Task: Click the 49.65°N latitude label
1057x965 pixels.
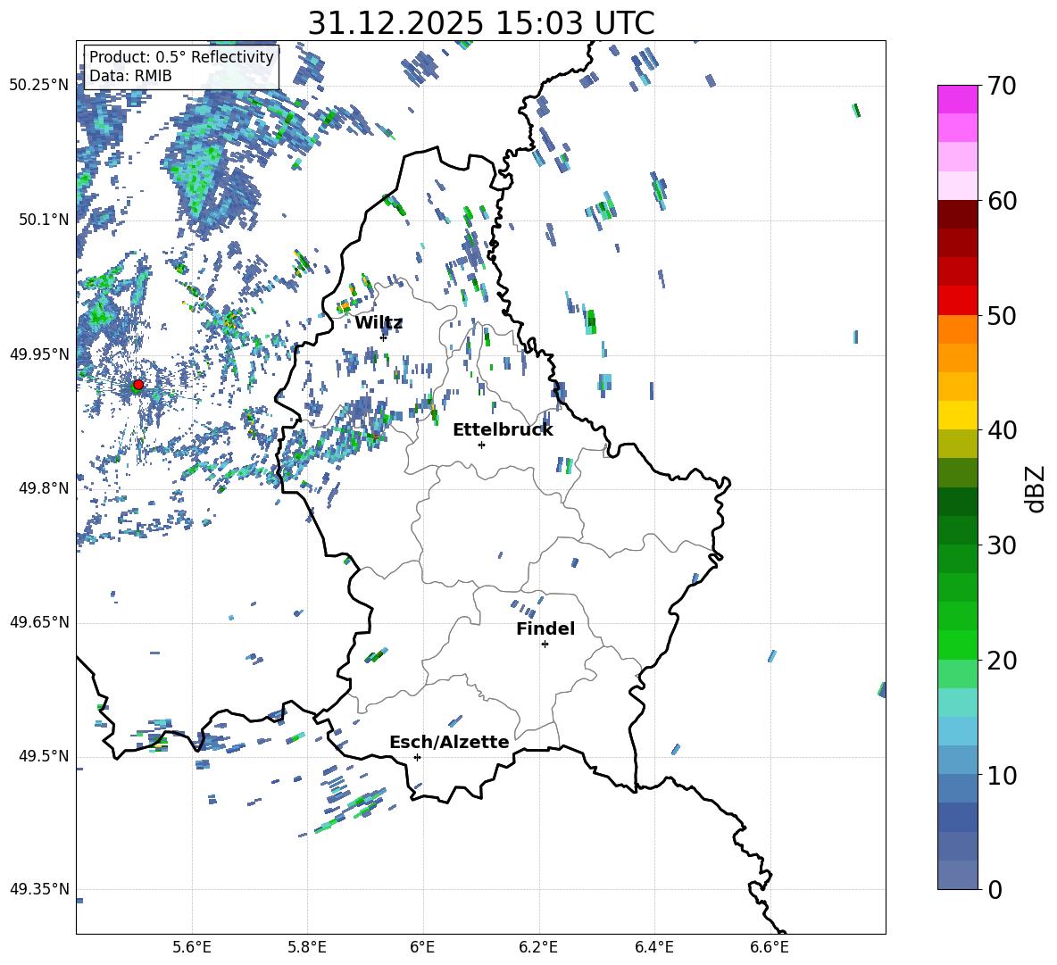Action: tap(39, 621)
